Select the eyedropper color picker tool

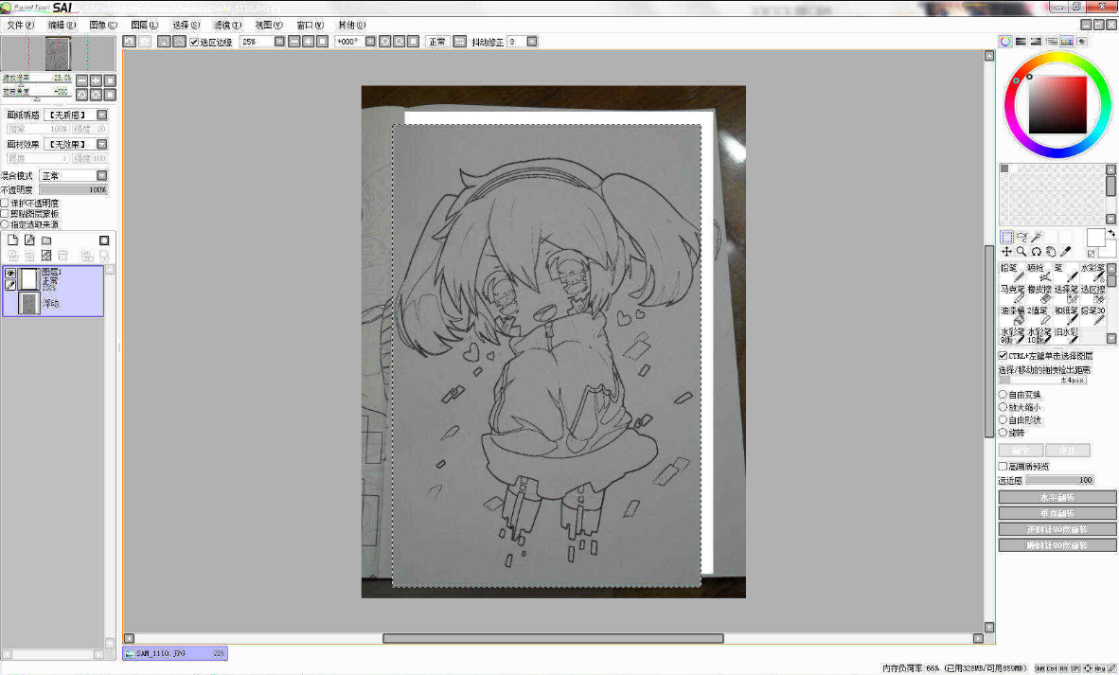tap(1065, 251)
